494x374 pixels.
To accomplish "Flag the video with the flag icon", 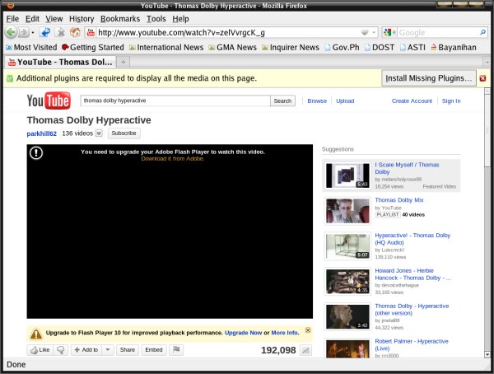I will (x=176, y=350).
